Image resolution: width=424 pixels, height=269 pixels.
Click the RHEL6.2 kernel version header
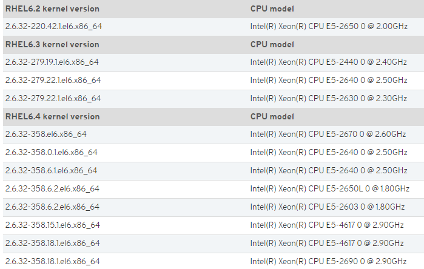[x=52, y=9]
